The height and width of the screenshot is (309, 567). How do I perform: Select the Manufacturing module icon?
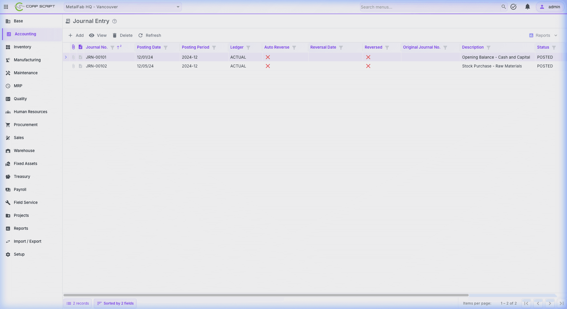8,60
